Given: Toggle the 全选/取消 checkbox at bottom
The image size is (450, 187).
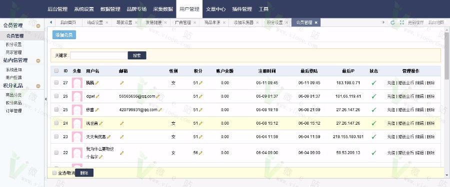Looking at the screenshot, I should coord(54,173).
